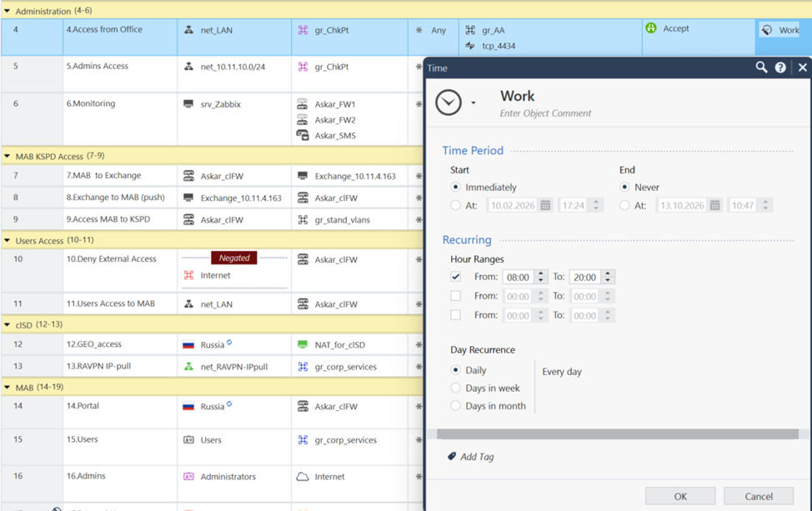Click the Add Tag icon

coord(452,456)
